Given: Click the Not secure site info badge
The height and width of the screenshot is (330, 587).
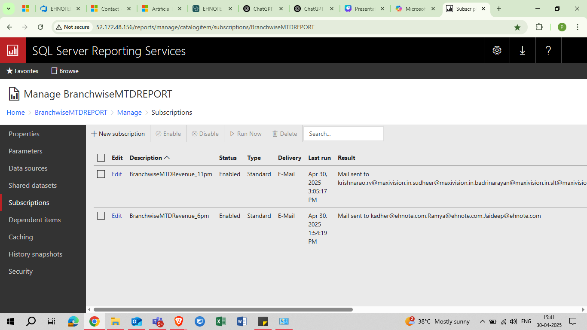Looking at the screenshot, I should tap(73, 27).
